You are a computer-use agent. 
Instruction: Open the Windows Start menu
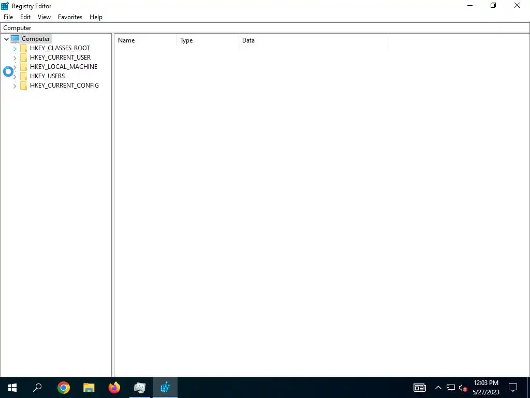click(12, 388)
